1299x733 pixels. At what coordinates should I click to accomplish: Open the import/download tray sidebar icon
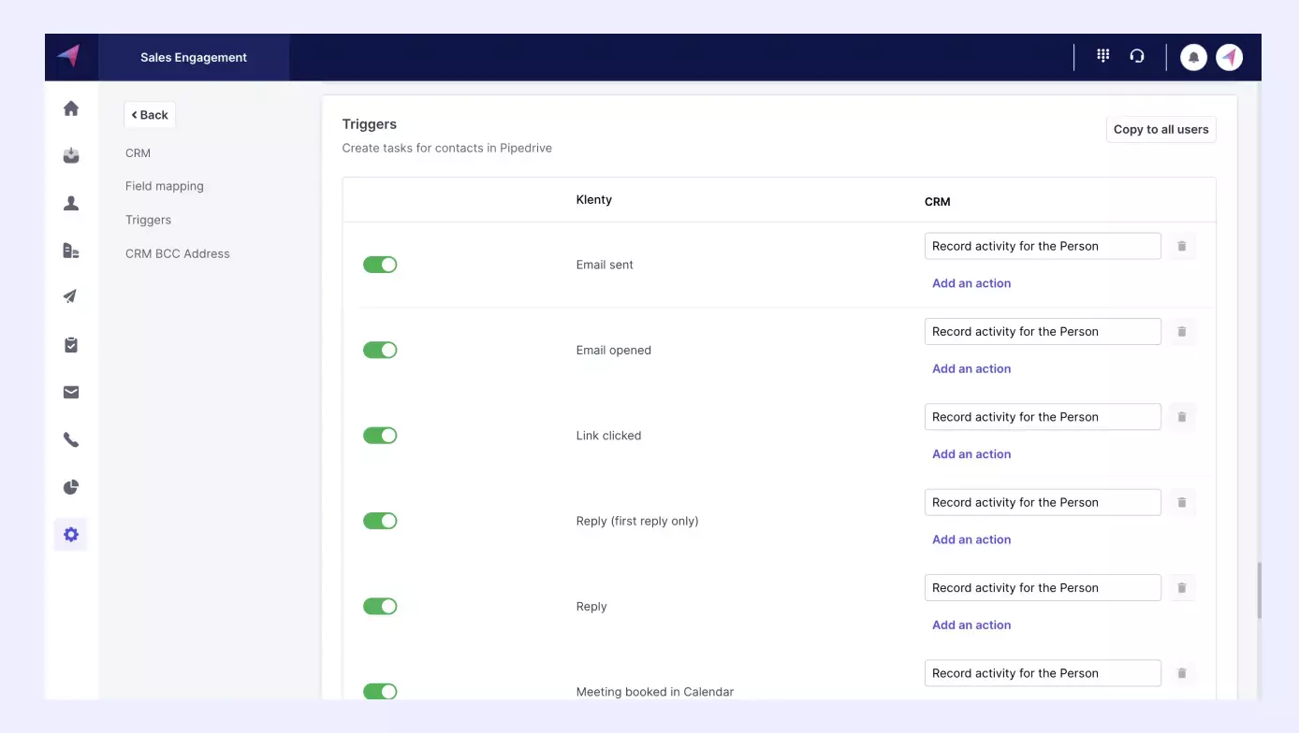[71, 155]
